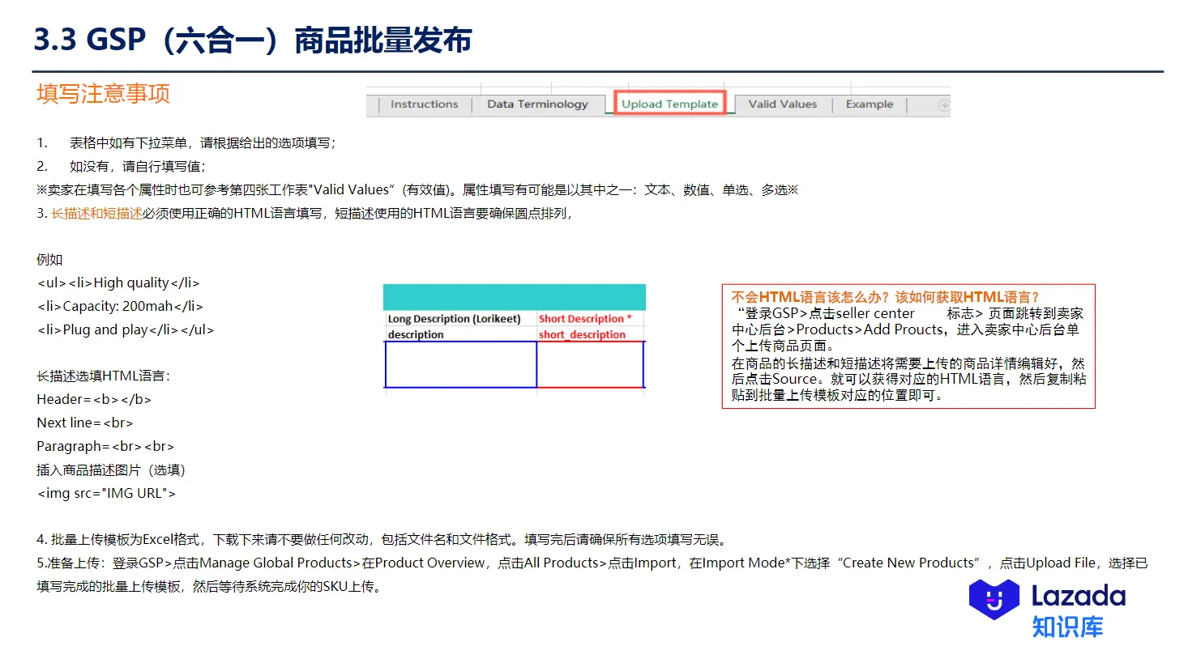Switch to the Valid Values tab
The image size is (1188, 667).
click(x=784, y=104)
